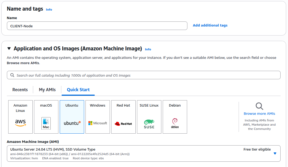The width and height of the screenshot is (288, 167).
Task: Click the search magnifier icon in catalog field
Action: 12,75
